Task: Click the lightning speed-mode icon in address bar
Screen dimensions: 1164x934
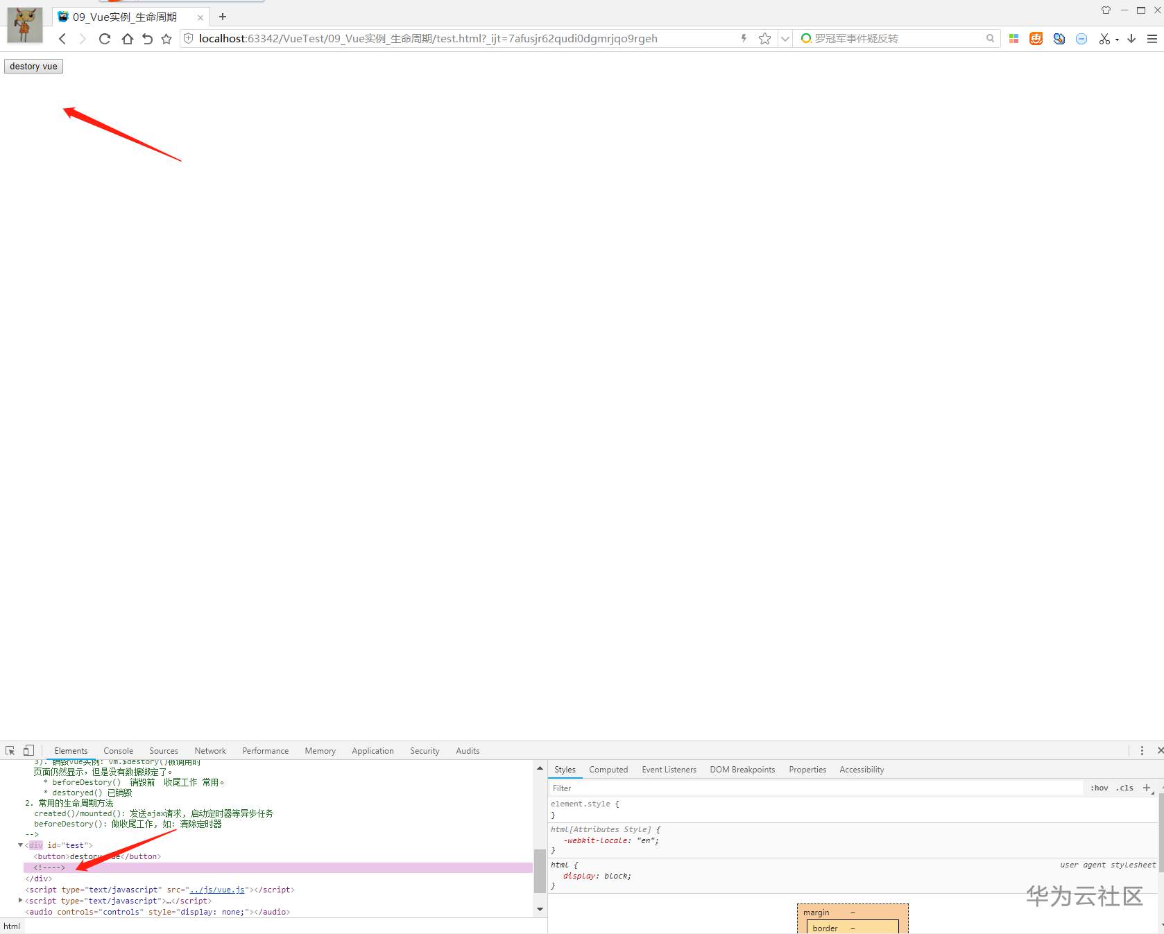Action: point(744,39)
